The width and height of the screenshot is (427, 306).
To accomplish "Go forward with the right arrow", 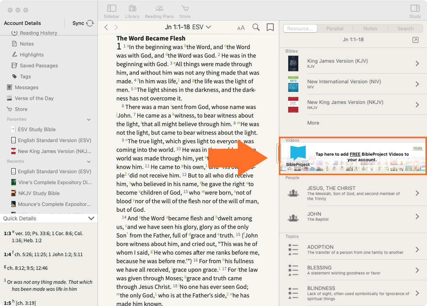I will [116, 27].
